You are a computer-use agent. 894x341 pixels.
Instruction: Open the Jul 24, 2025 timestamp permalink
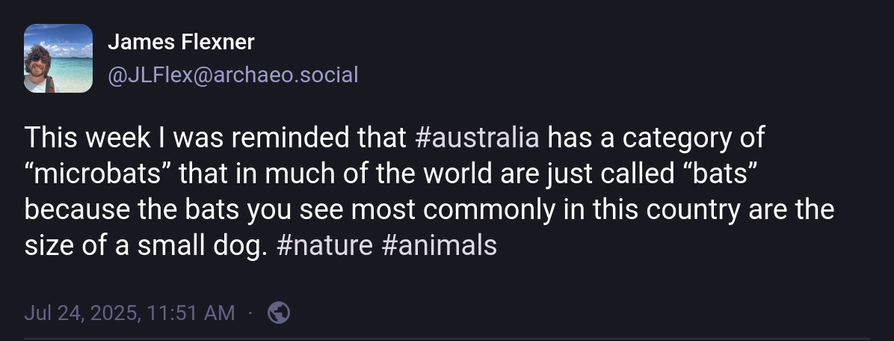point(129,313)
